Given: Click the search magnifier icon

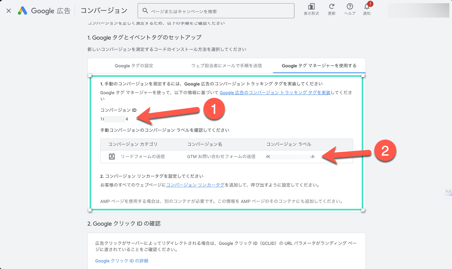Looking at the screenshot, I should click(145, 11).
